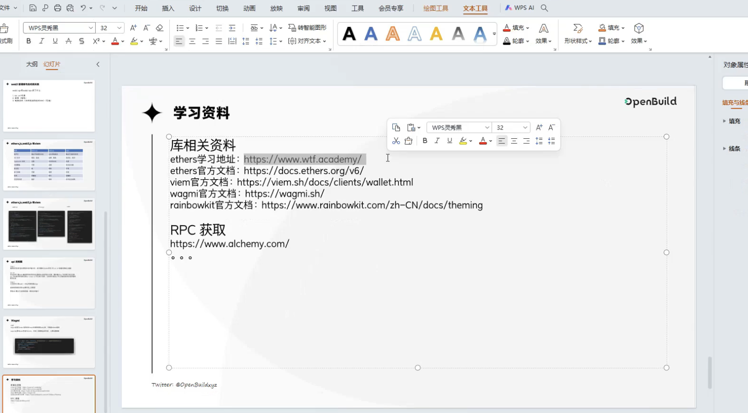Open the 插入 ribbon tab

tap(168, 8)
